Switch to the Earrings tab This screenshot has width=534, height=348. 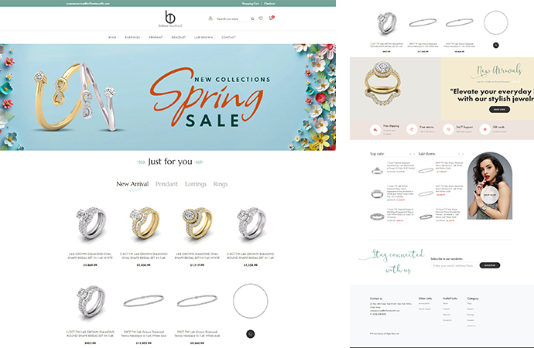(x=196, y=184)
